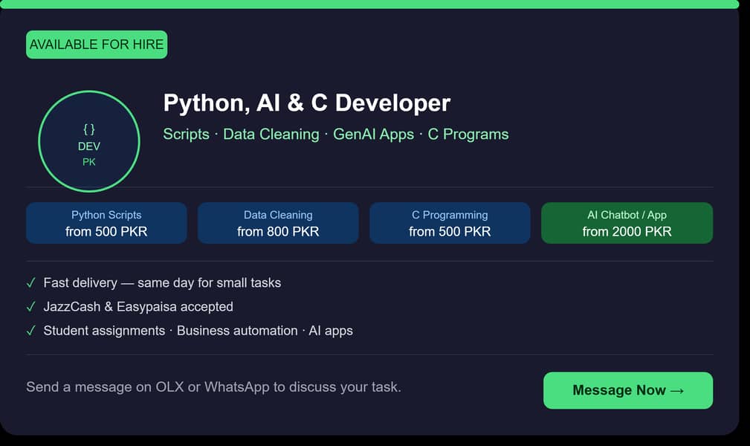Click checkmark beside Fast delivery line

31,282
